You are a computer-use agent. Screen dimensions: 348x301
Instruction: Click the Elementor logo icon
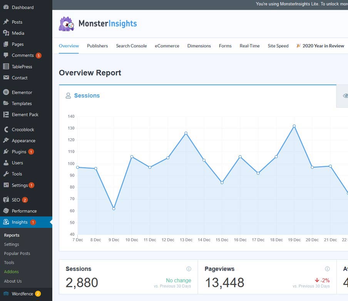tap(6, 92)
